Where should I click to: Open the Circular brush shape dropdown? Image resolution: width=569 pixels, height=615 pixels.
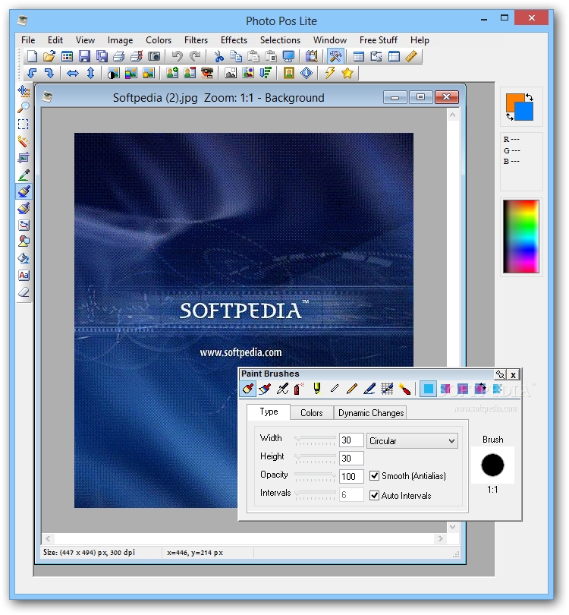pos(412,441)
